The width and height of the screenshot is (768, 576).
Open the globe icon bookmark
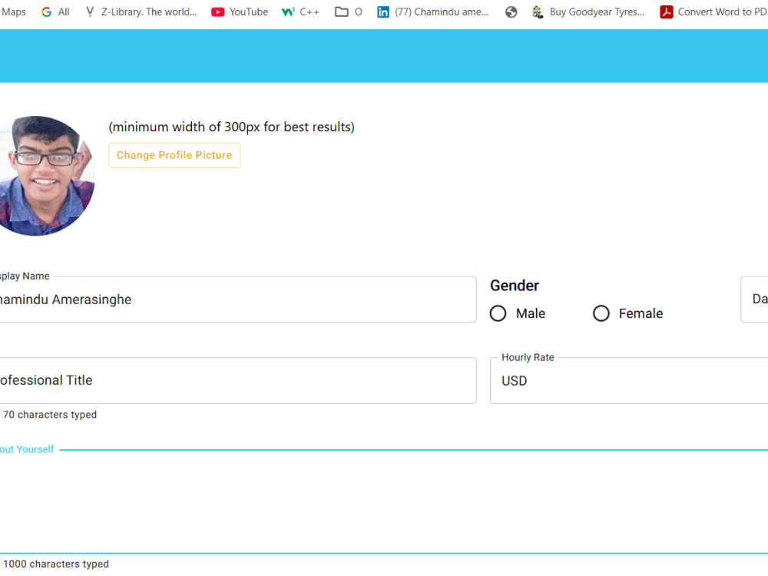(511, 12)
